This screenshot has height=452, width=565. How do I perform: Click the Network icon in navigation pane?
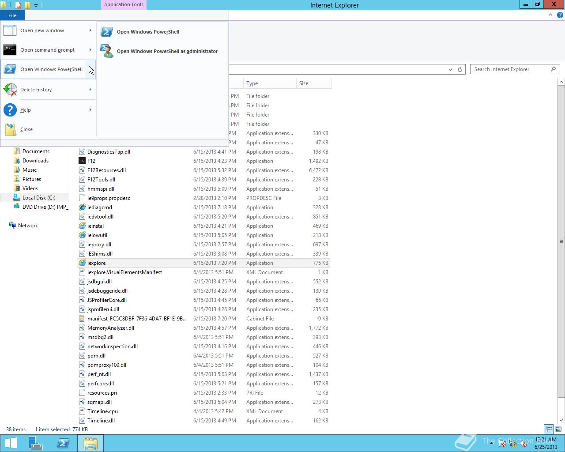click(x=12, y=226)
